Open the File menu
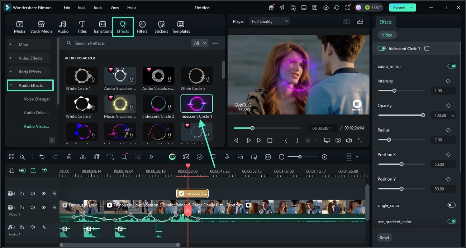Screen dimensions: 466x248 (67, 8)
